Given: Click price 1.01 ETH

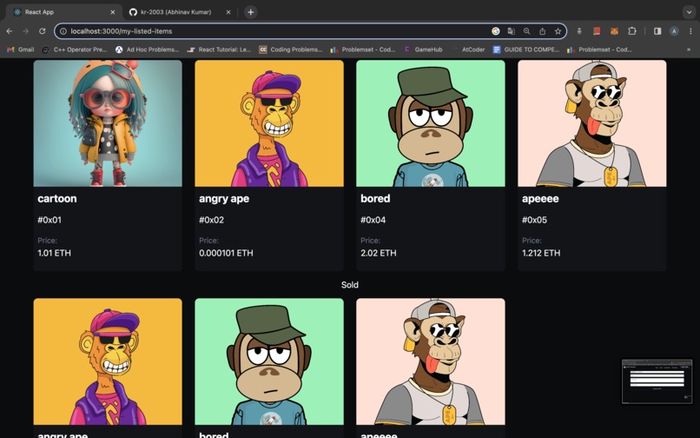Looking at the screenshot, I should click(54, 253).
